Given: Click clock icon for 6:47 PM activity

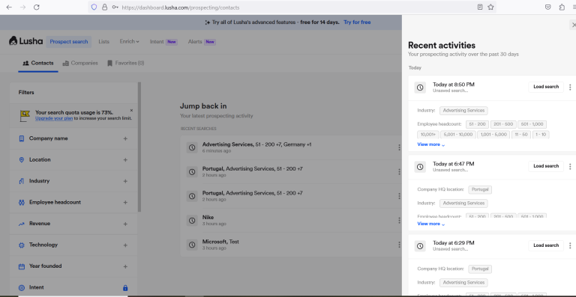Looking at the screenshot, I should (420, 167).
